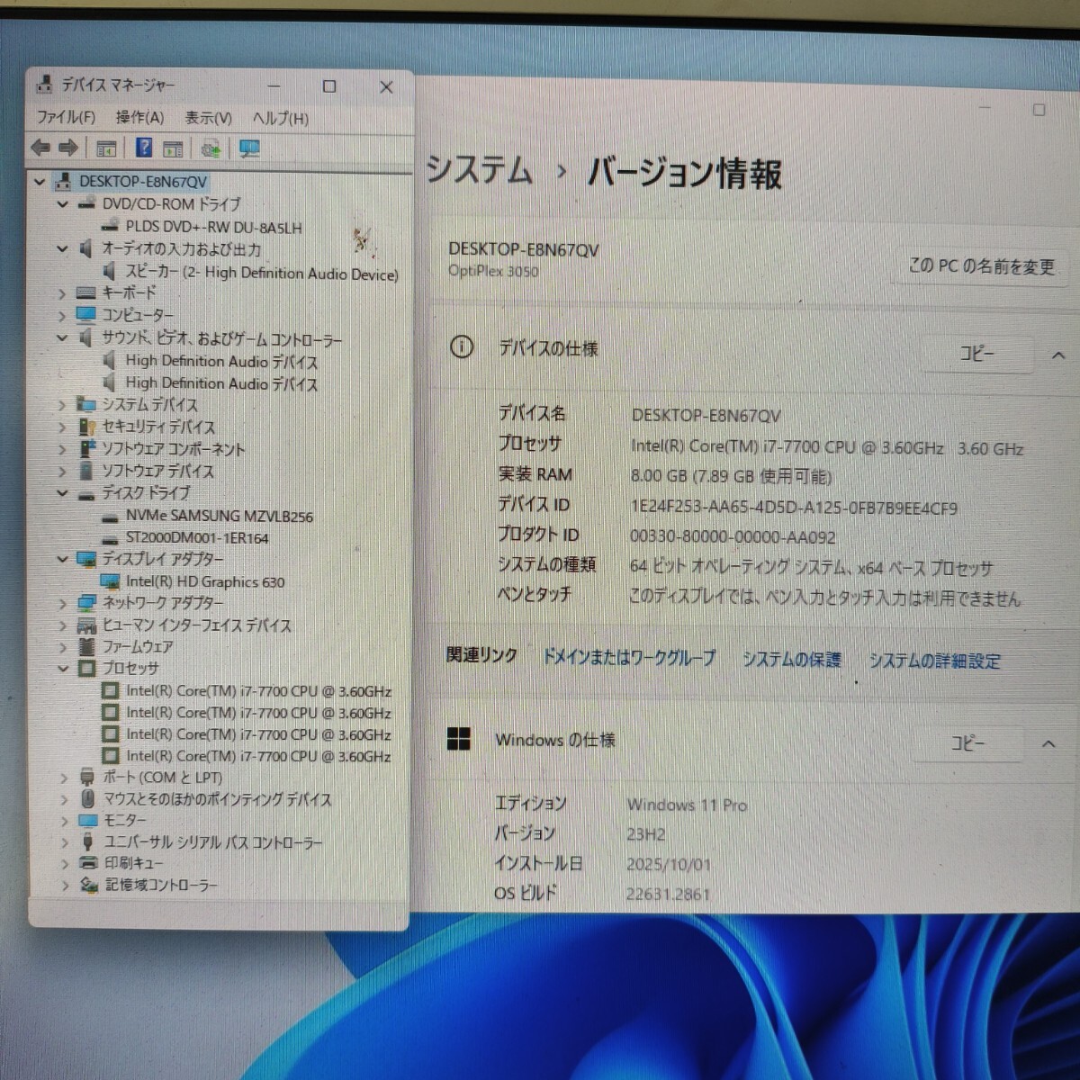Screen dimensions: 1080x1080
Task: Click the Intel(R) HD Graphics 630 adapter icon
Action: 111,582
